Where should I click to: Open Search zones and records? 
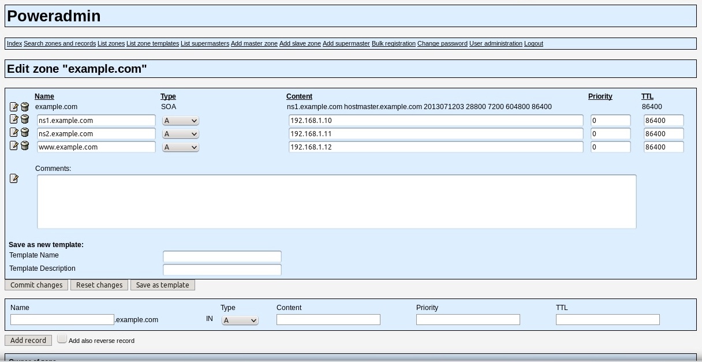pyautogui.click(x=59, y=43)
